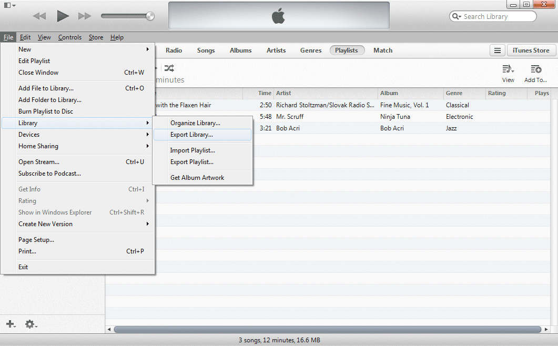The image size is (558, 346).
Task: Choose Open Stream
Action: [78, 162]
